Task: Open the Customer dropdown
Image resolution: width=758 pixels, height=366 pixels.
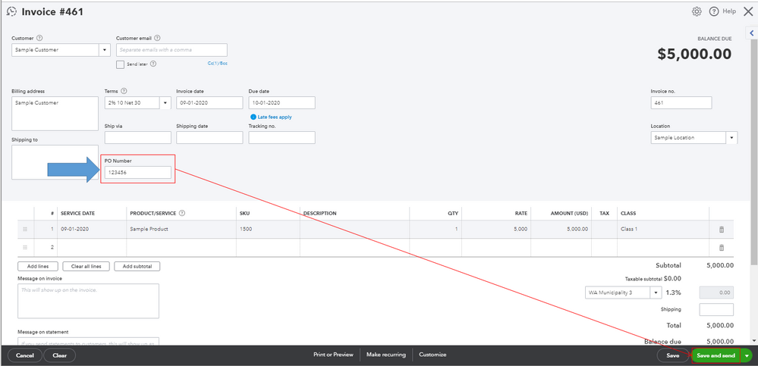Action: [105, 50]
